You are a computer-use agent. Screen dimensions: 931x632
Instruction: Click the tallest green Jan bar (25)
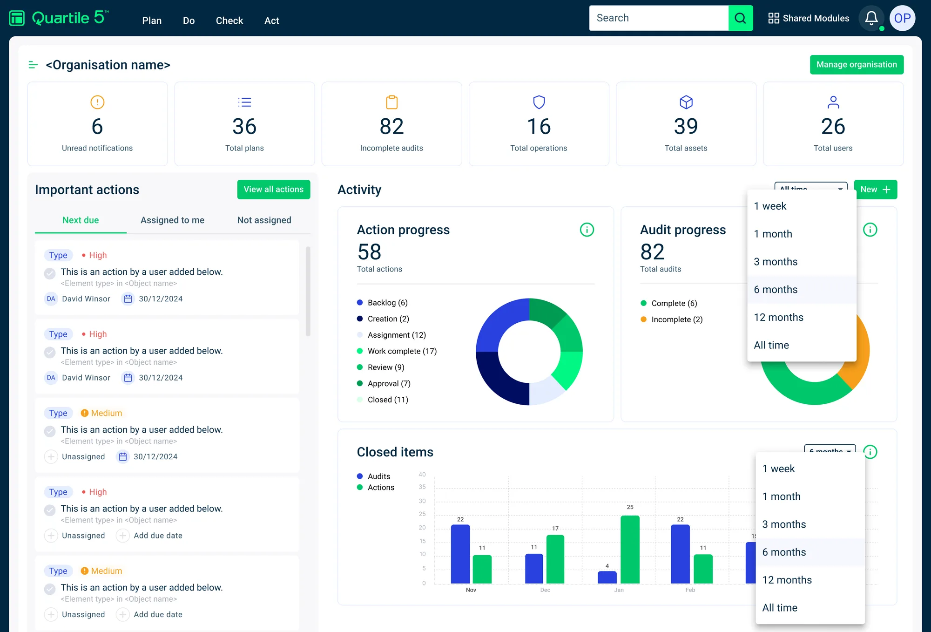pos(630,550)
